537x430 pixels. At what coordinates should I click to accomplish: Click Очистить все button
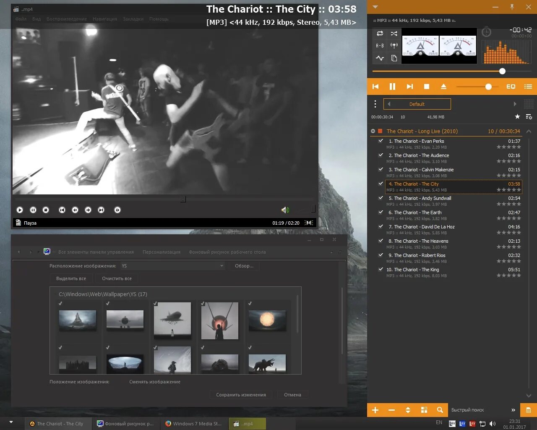[x=117, y=278]
